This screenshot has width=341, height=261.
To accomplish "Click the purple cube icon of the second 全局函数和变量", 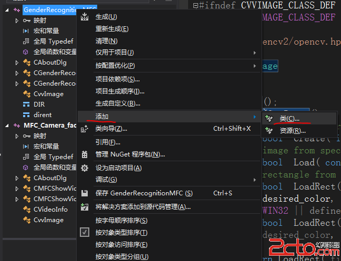I will [26, 168].
